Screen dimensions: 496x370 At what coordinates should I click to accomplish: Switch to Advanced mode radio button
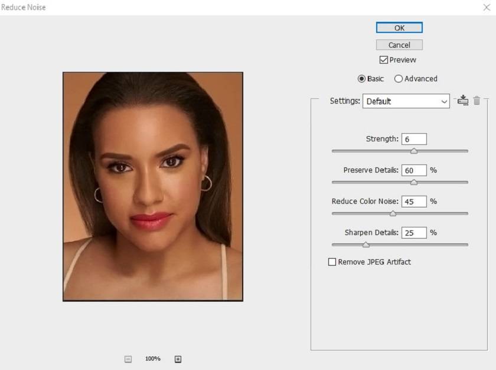pos(399,79)
